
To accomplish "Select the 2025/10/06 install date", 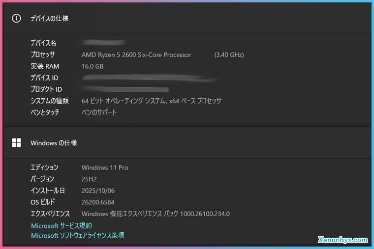I will tap(97, 191).
